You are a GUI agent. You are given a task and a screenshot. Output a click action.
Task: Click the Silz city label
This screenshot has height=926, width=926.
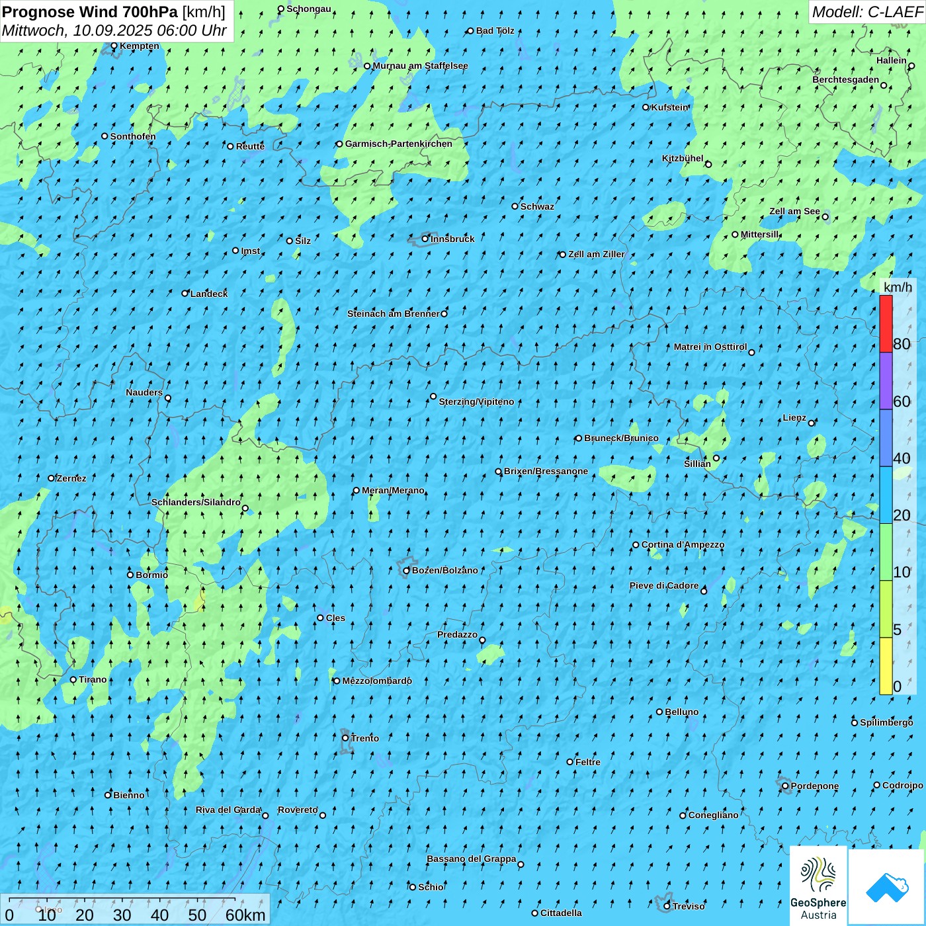pyautogui.click(x=303, y=241)
